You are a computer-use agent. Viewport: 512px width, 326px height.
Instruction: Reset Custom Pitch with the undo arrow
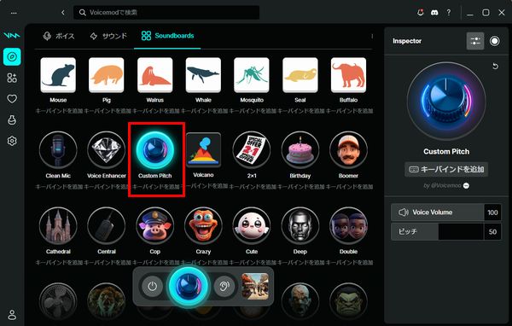495,67
